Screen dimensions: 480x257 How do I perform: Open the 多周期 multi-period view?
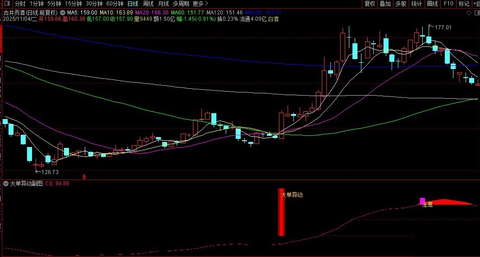coord(181,4)
